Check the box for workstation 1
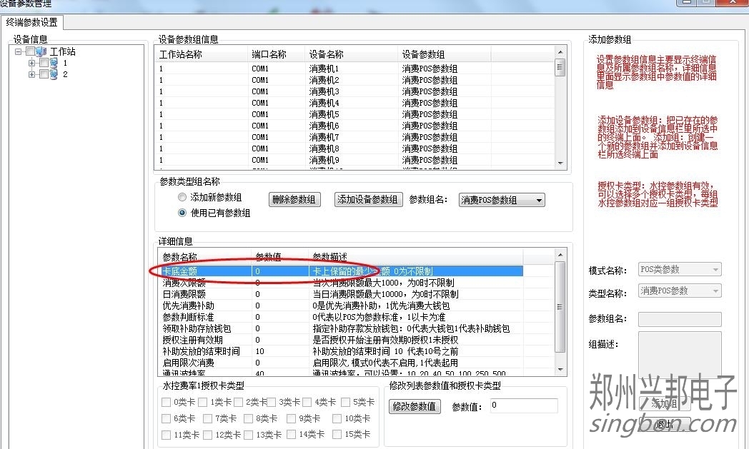Image resolution: width=749 pixels, height=449 pixels. point(44,64)
